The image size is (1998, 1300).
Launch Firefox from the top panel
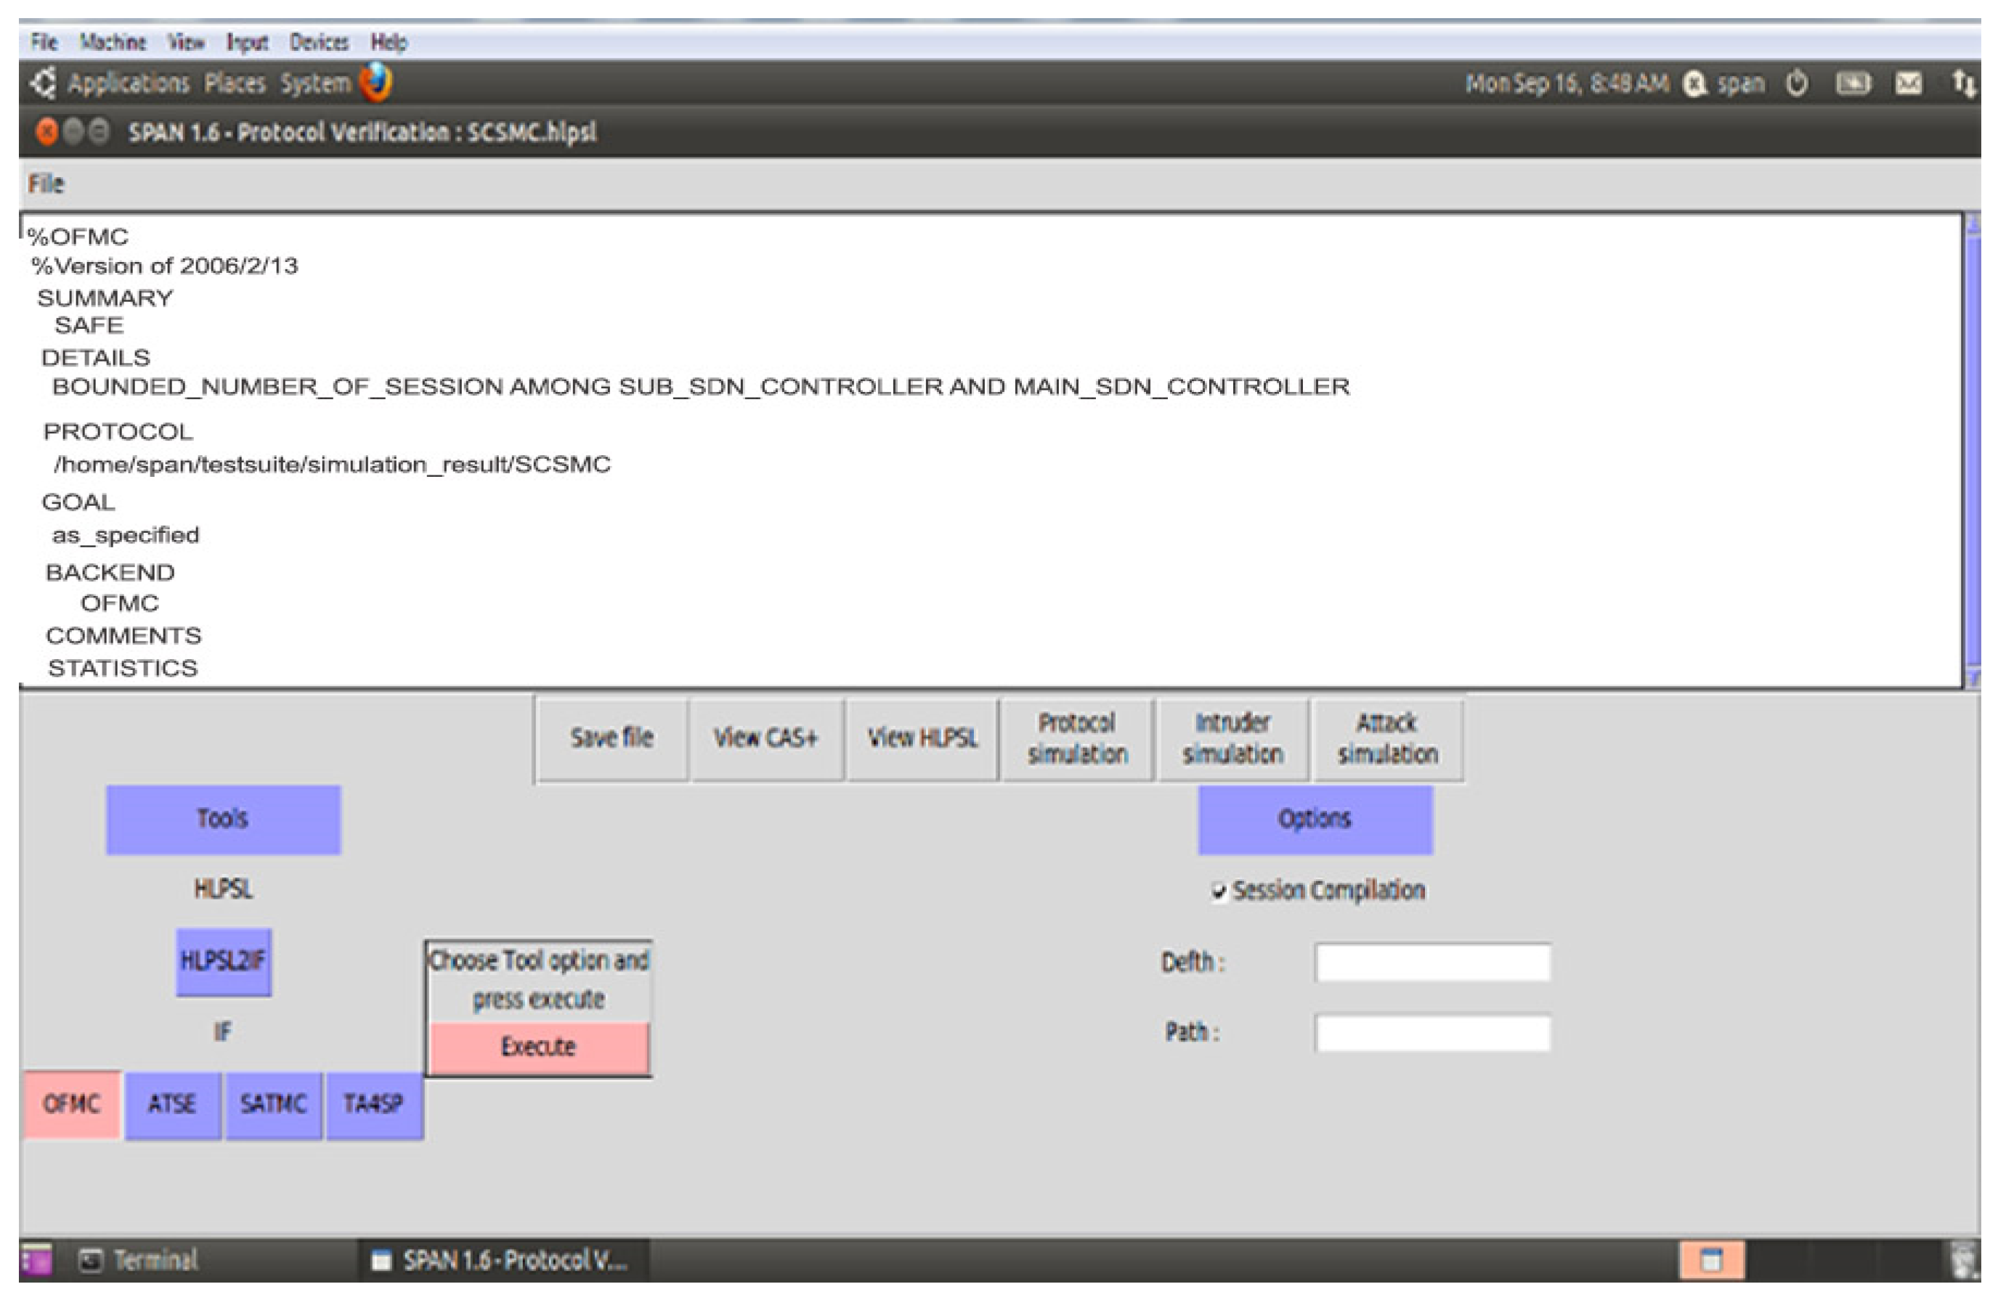coord(375,82)
